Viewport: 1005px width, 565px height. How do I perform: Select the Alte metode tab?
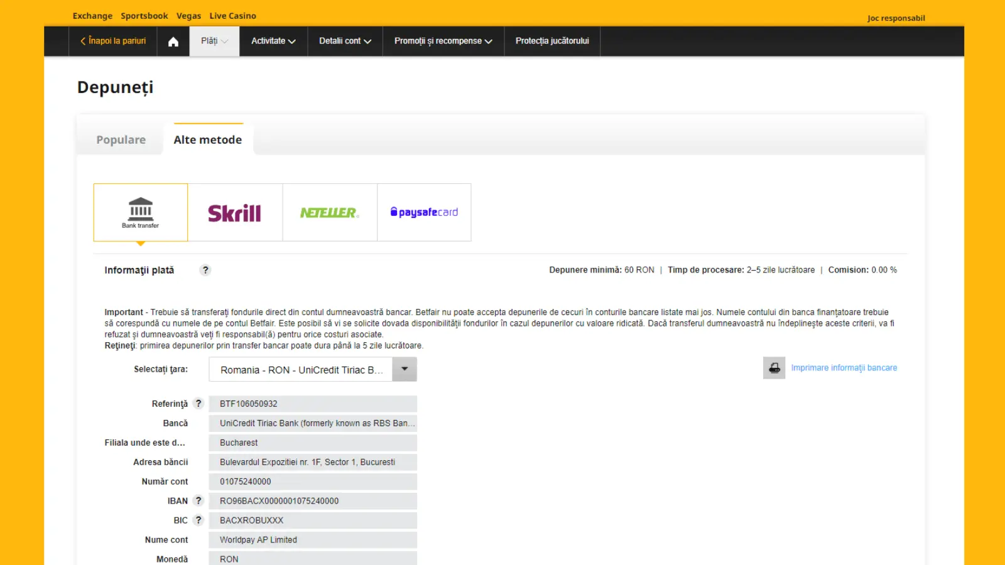click(208, 139)
